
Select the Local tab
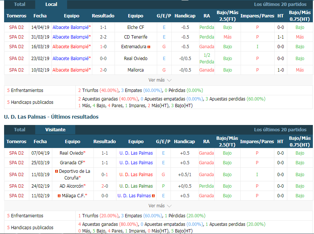(x=51, y=4)
